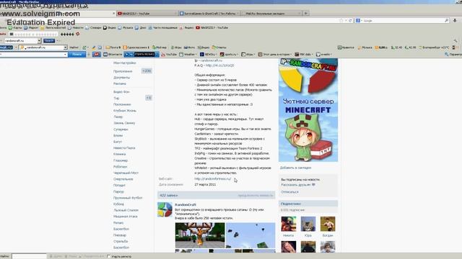Open the Маркет bookmark
Image resolution: width=462 pixels, height=259 pixels.
pos(31,27)
